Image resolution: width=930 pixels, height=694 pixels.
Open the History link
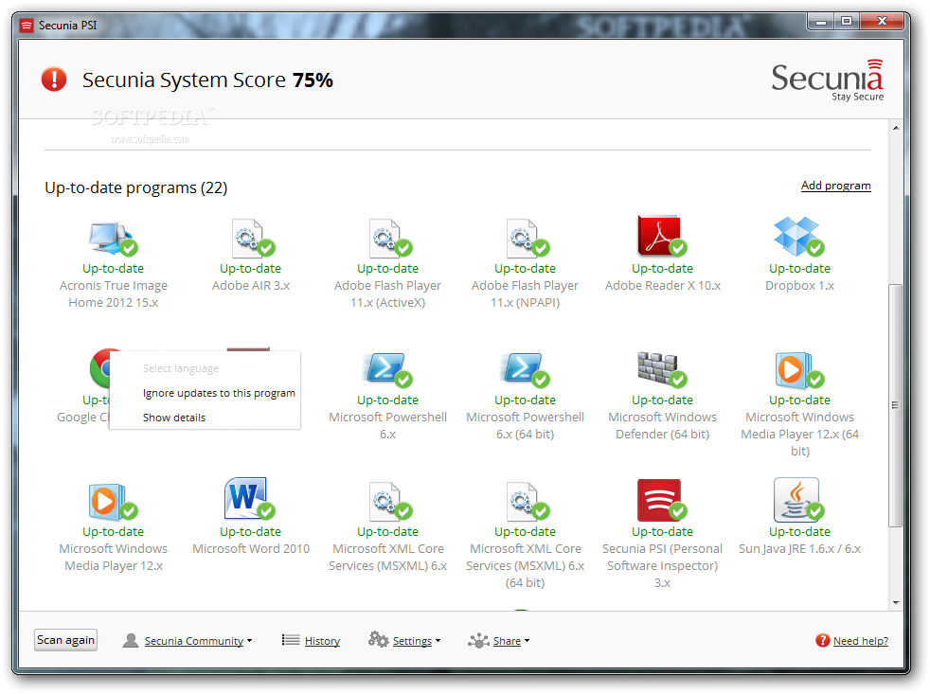[322, 641]
